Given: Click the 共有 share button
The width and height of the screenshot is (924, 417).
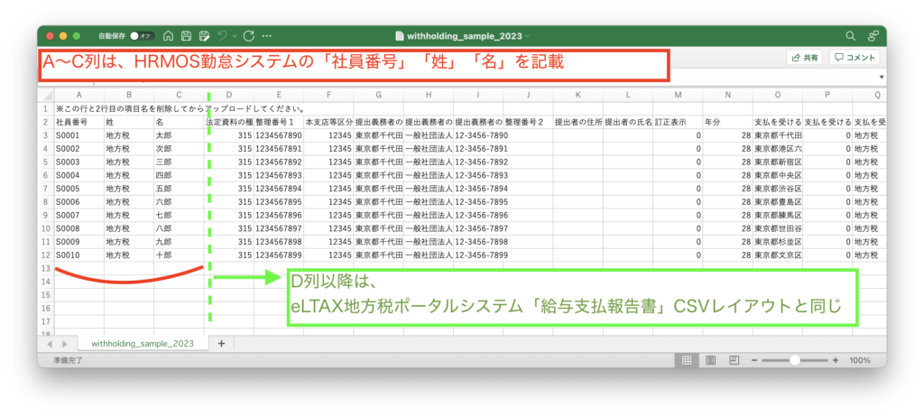Looking at the screenshot, I should tap(804, 58).
